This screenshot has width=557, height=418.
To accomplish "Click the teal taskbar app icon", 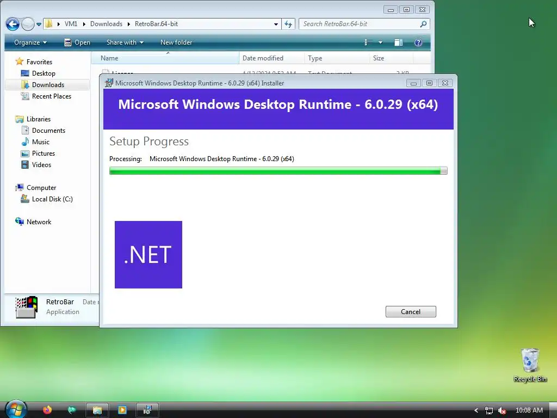I will pyautogui.click(x=72, y=410).
